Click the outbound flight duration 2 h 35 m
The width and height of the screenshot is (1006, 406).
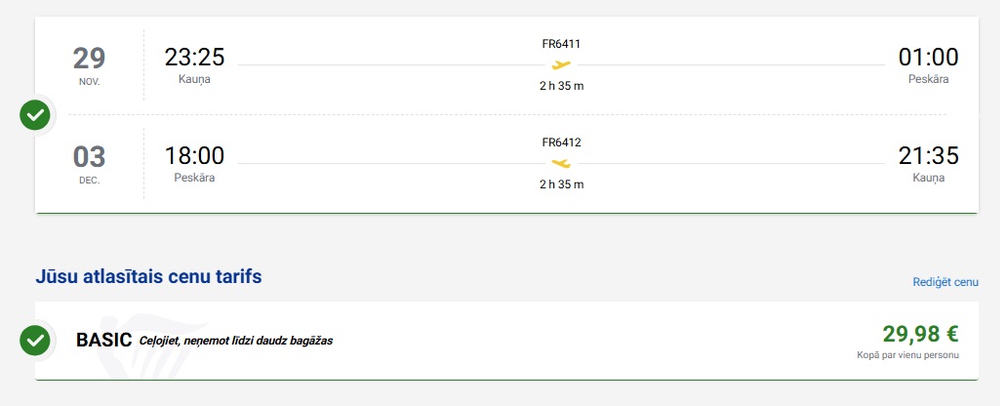(561, 86)
